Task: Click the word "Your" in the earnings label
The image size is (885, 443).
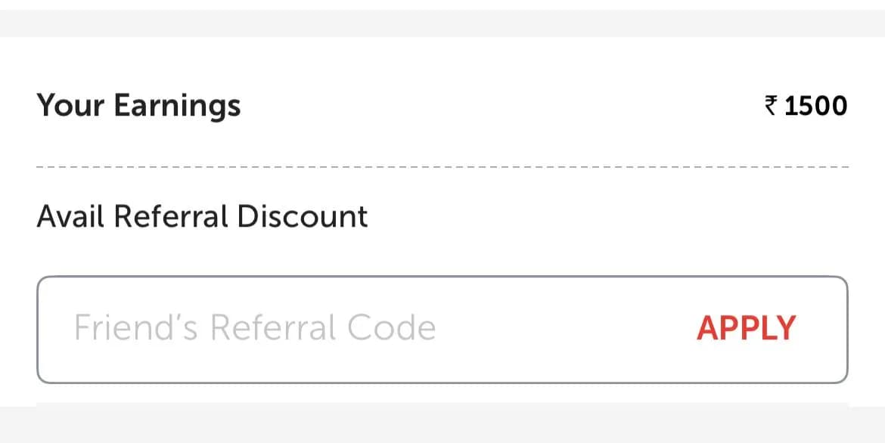Action: point(71,105)
